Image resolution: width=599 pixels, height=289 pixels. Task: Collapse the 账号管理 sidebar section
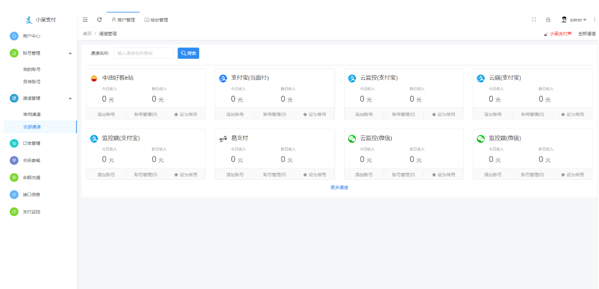coord(70,54)
